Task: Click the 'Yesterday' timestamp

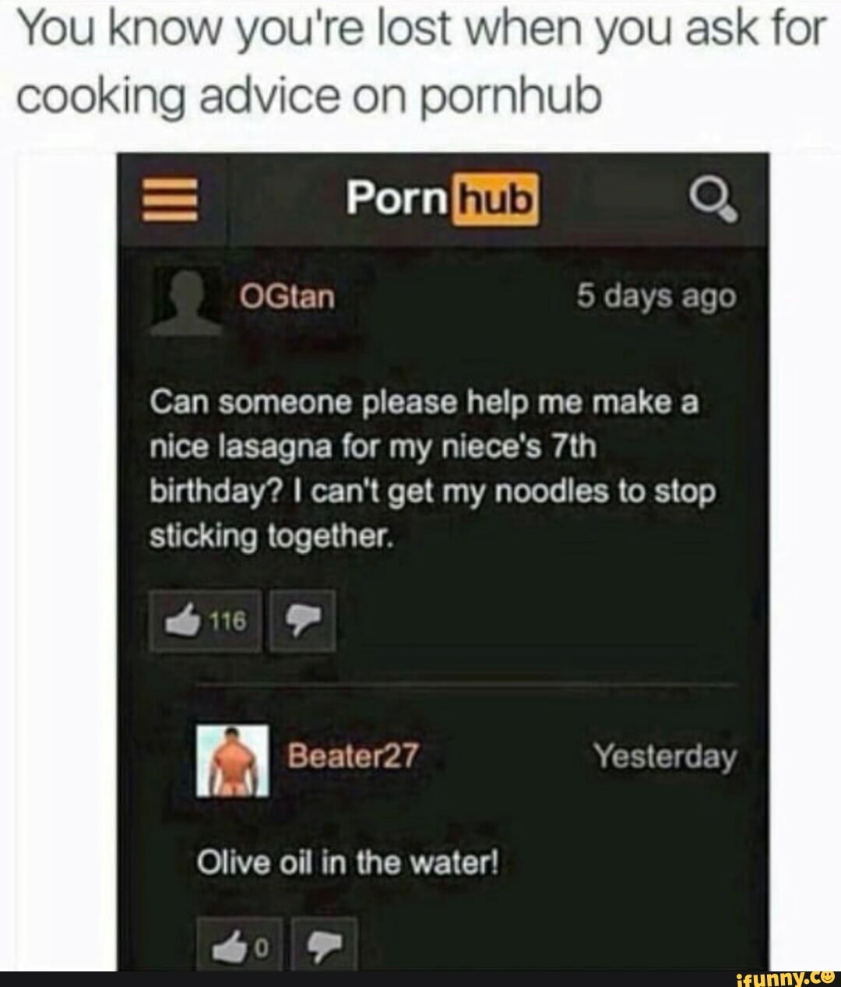Action: click(664, 756)
